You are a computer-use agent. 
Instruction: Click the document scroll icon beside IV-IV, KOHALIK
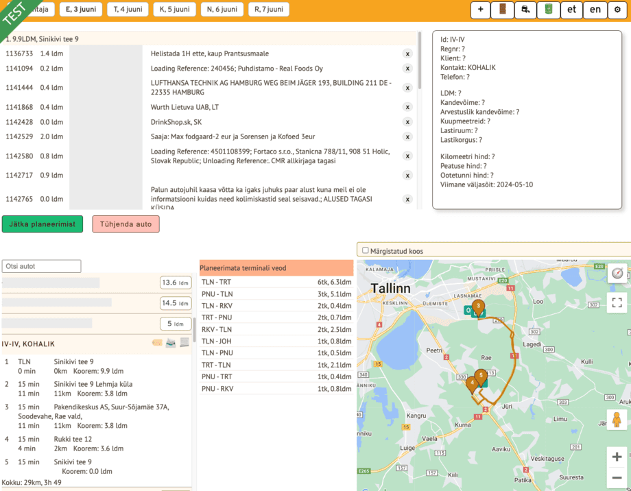pos(184,342)
